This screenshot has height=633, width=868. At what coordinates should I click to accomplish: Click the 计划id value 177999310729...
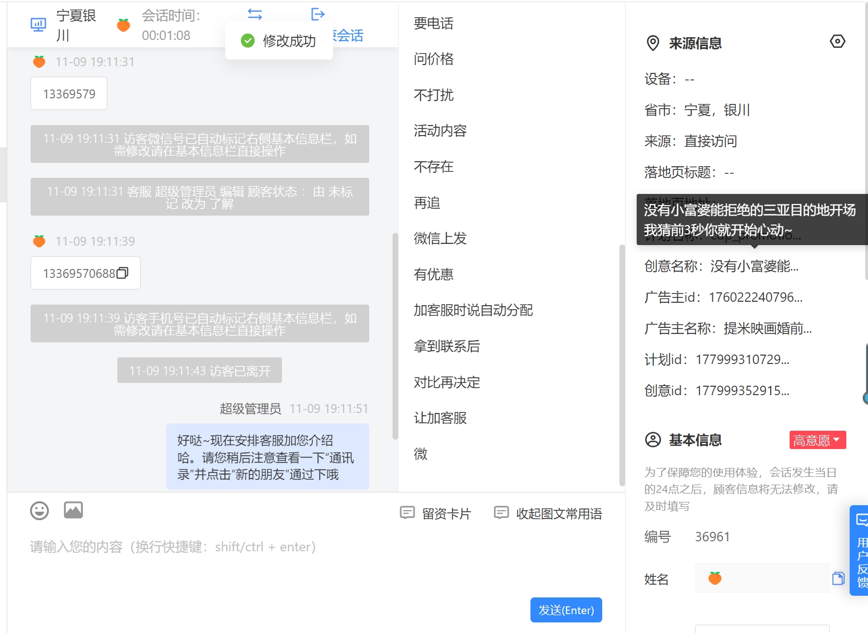pos(742,360)
